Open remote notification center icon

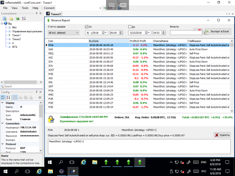point(227,162)
